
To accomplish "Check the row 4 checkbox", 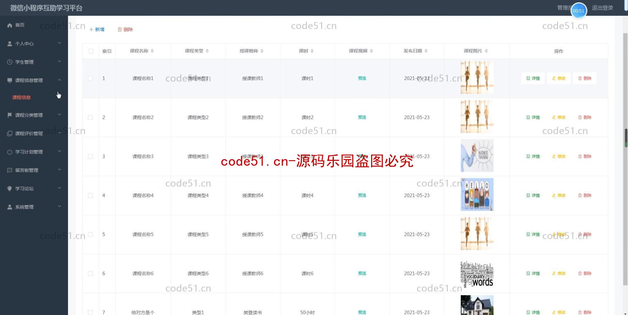I will point(90,195).
